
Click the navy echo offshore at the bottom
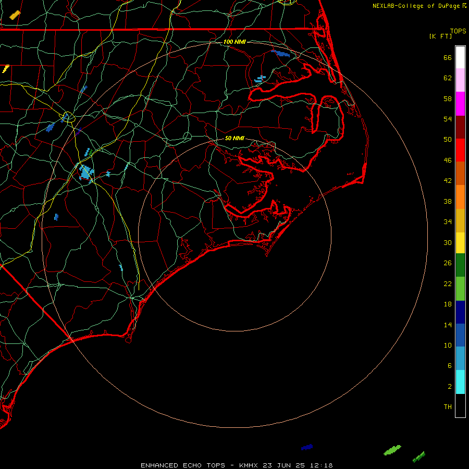tap(307, 447)
